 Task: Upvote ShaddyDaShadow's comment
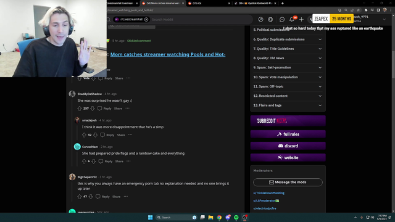(x=80, y=109)
